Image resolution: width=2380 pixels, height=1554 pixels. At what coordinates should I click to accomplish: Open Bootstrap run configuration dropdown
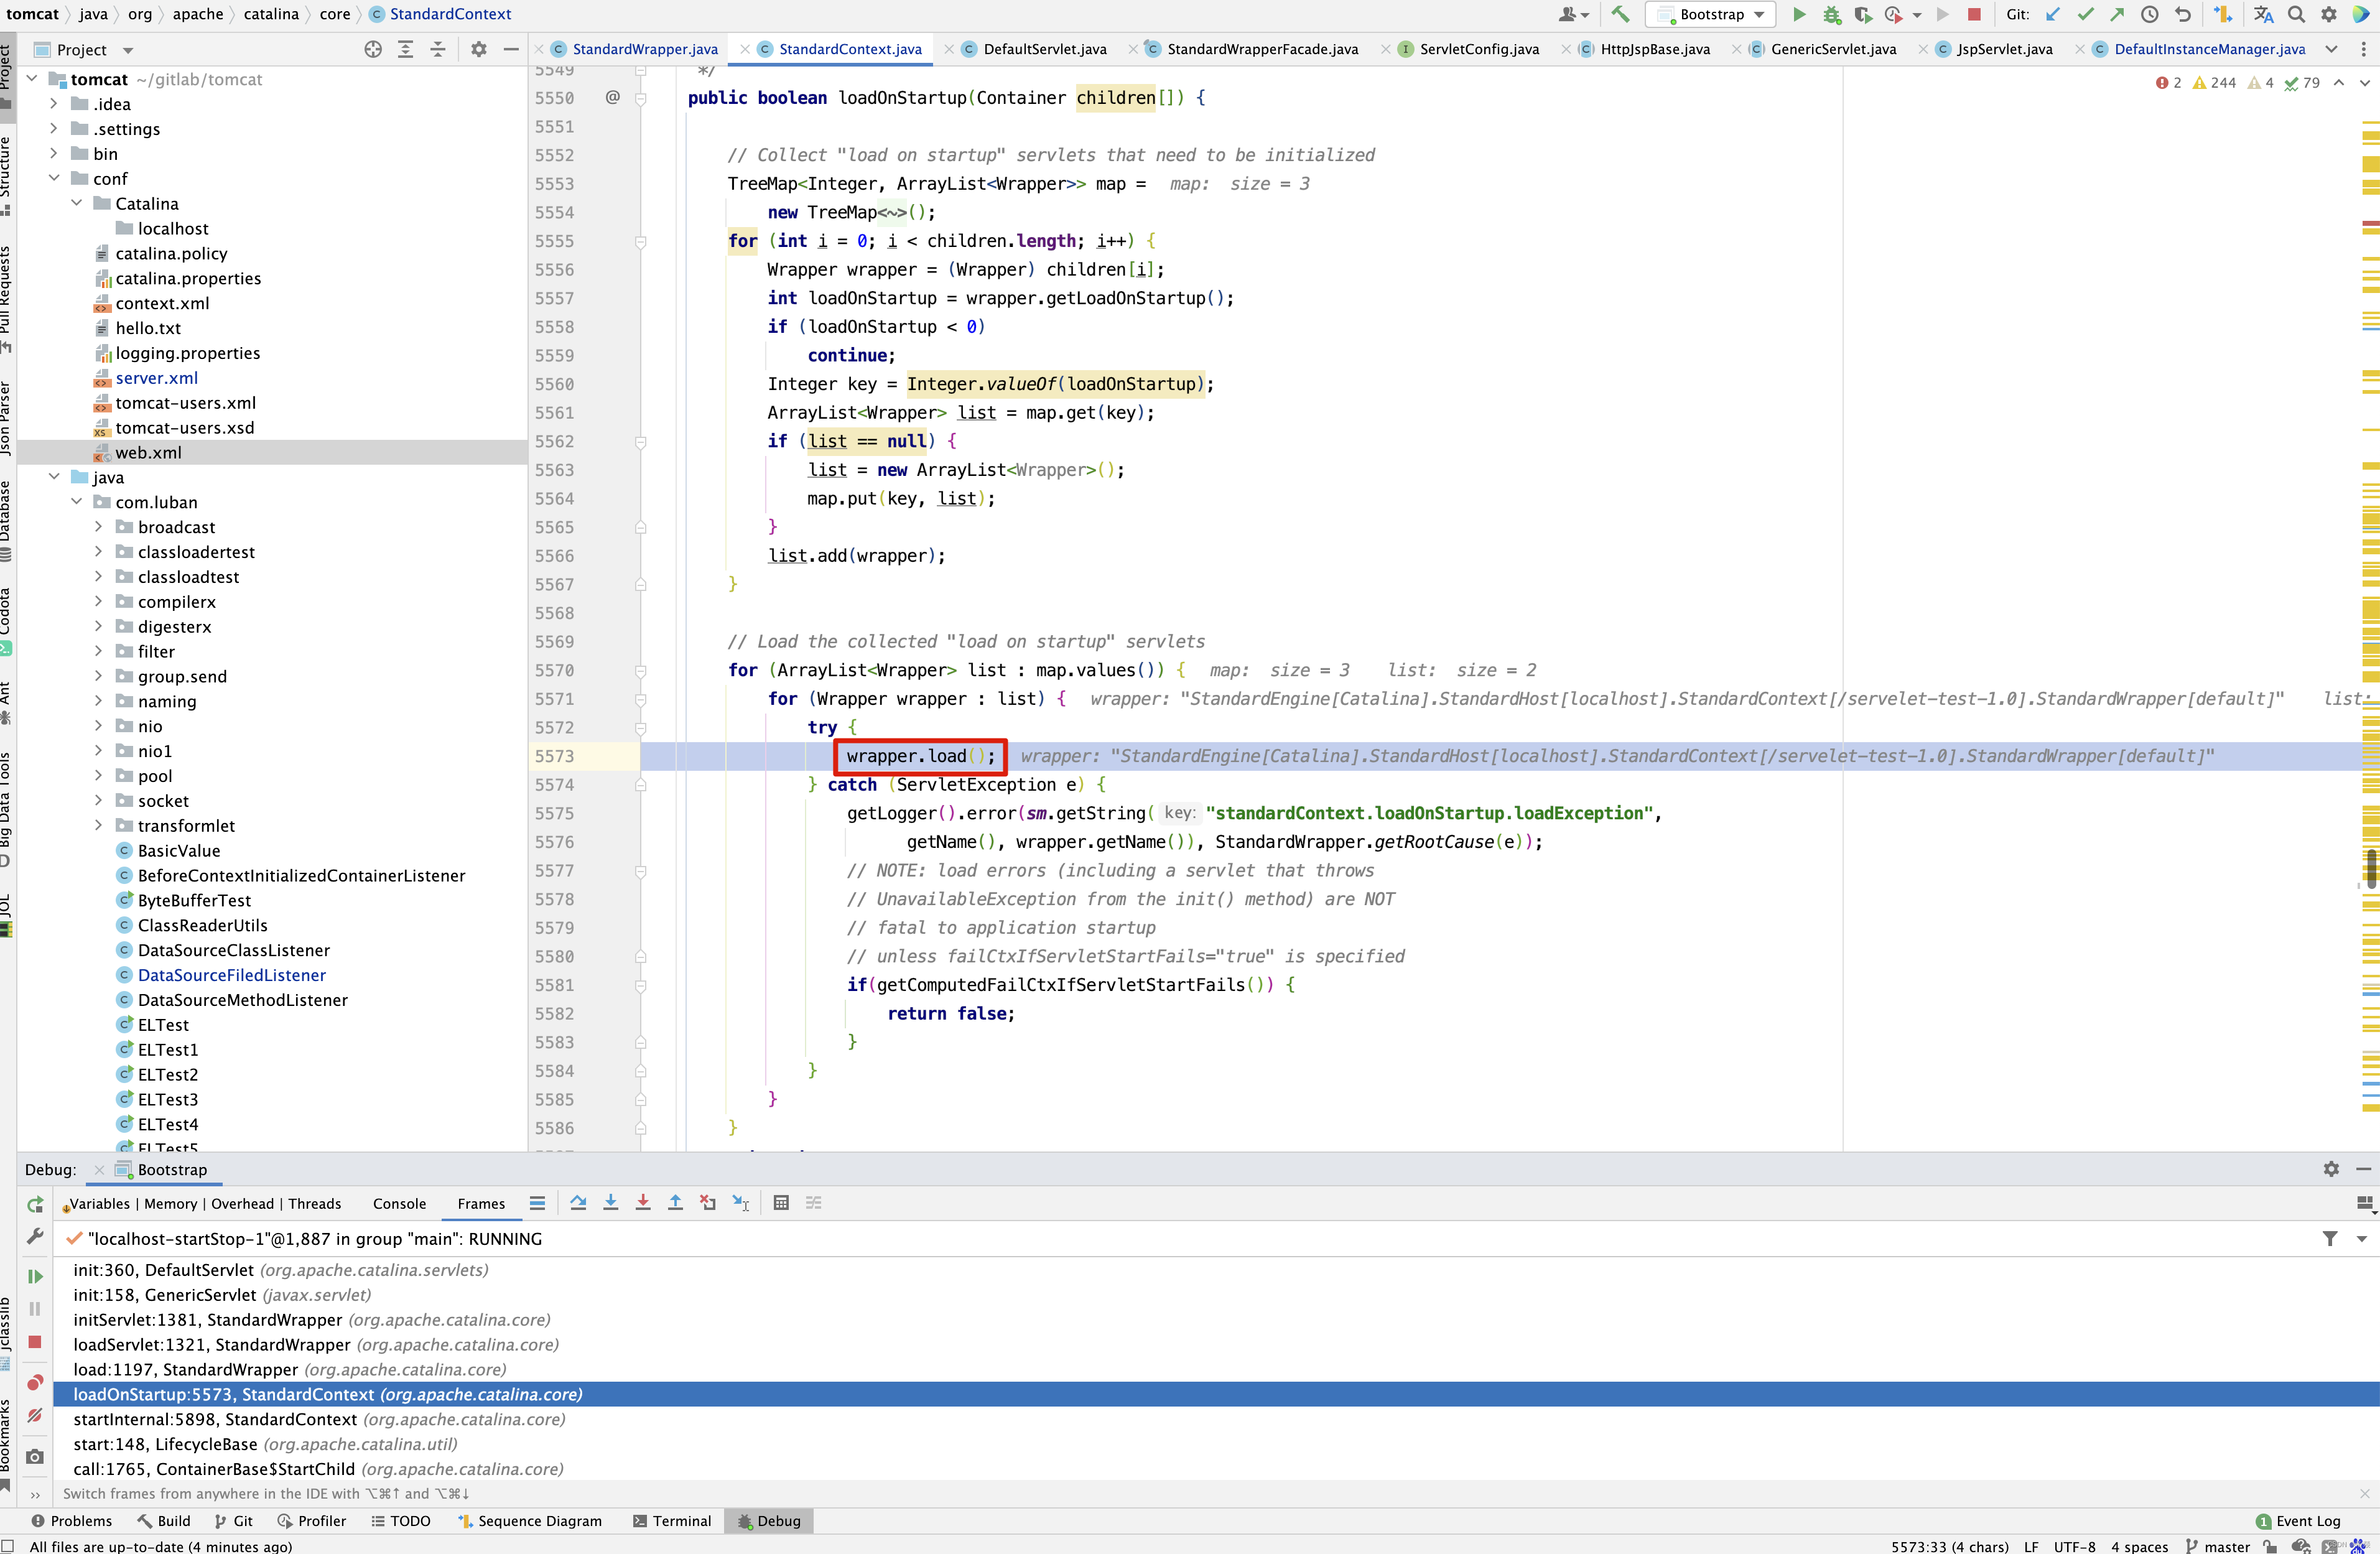point(1711,14)
